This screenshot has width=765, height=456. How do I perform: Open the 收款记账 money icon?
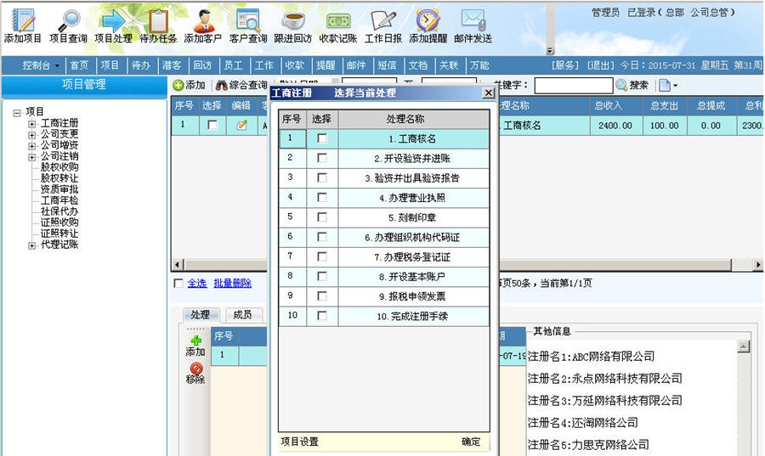(338, 26)
